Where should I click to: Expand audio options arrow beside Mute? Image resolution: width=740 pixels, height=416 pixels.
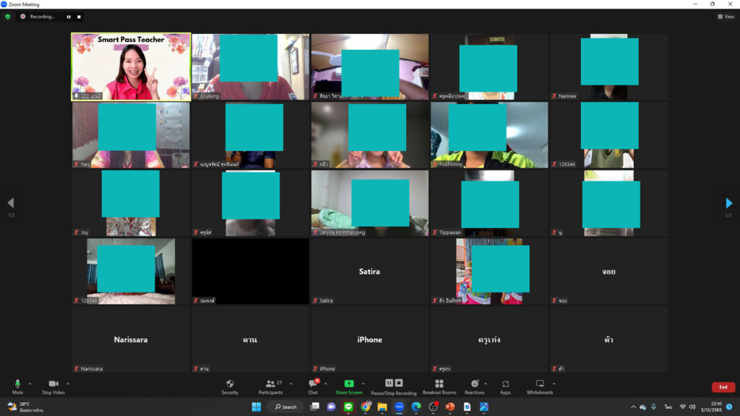point(30,383)
